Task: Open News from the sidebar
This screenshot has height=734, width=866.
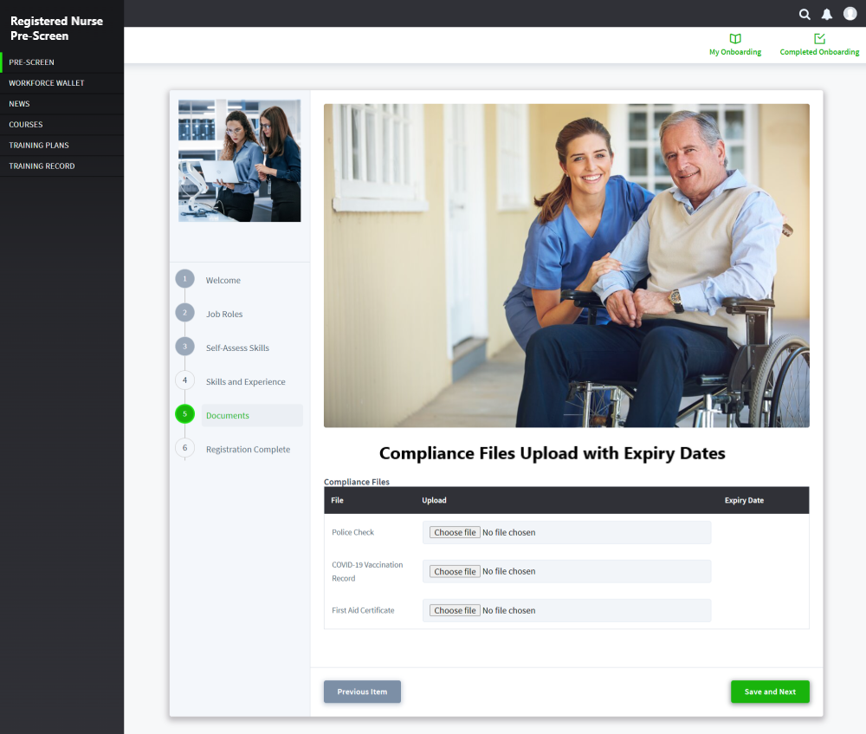Action: point(19,104)
